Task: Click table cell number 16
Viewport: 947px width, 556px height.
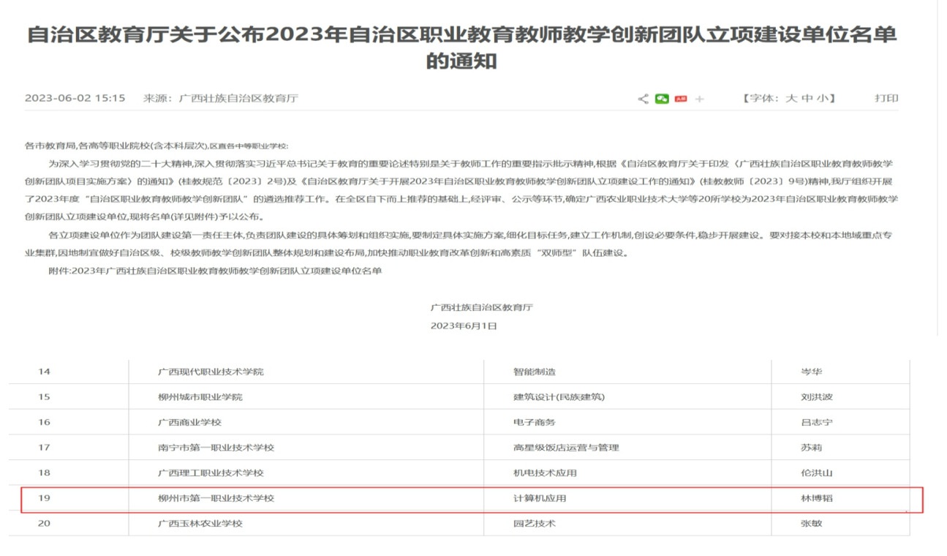Action: coord(44,422)
